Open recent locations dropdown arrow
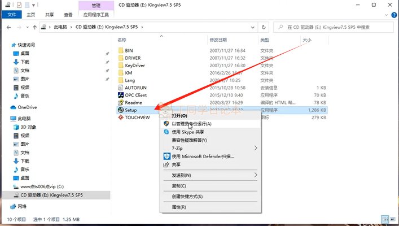The image size is (399, 226). 27,27
